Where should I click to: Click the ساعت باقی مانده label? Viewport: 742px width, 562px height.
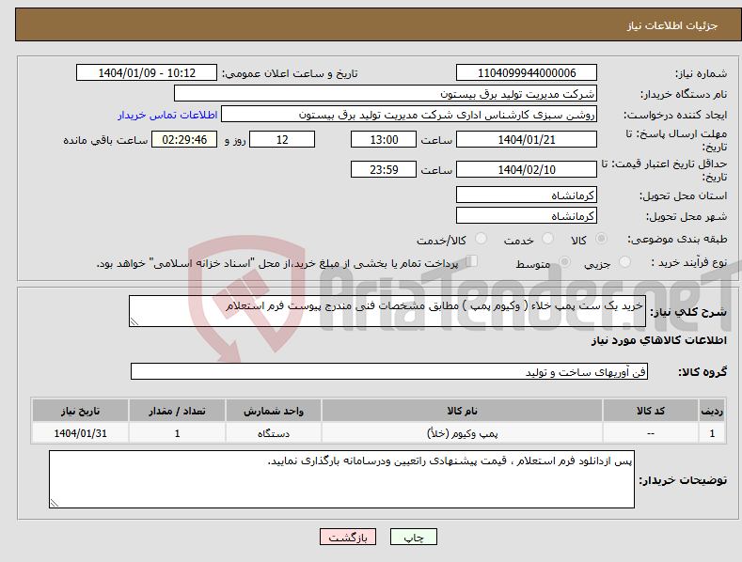(x=105, y=141)
